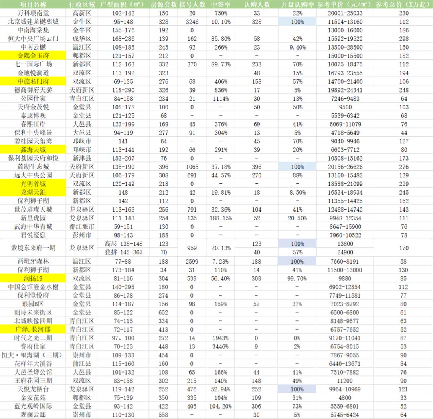Click the 成华区 district cell

point(82,38)
